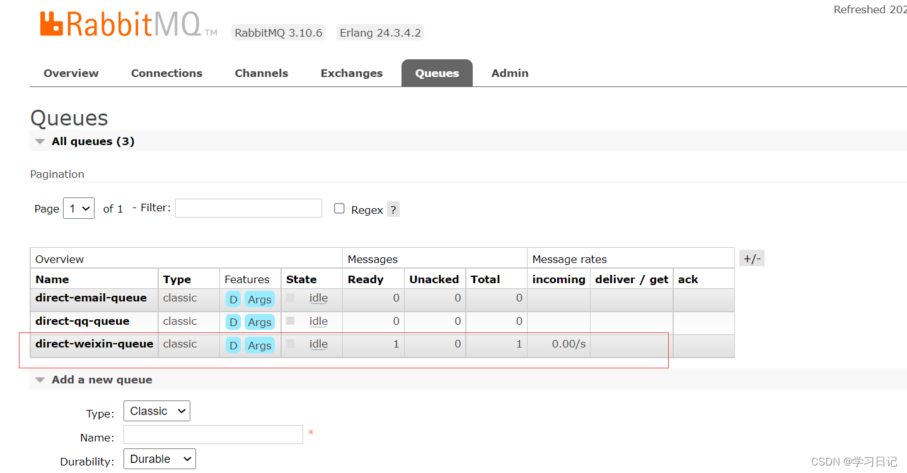The width and height of the screenshot is (907, 473).
Task: Click the new queue Name field
Action: [x=213, y=435]
